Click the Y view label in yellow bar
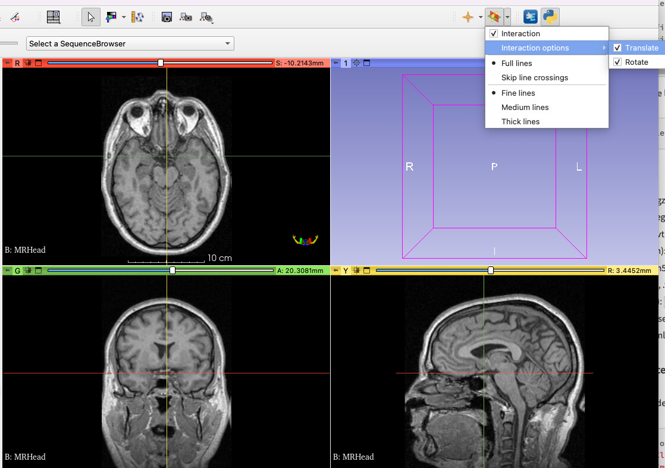 [346, 271]
